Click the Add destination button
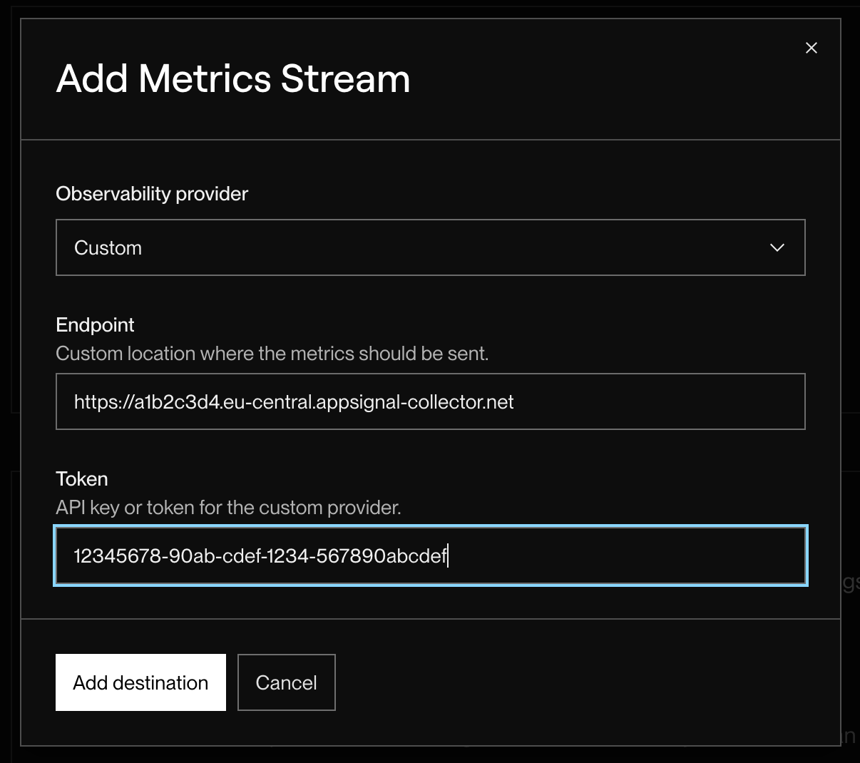Screen dimensions: 860x763 [140, 682]
